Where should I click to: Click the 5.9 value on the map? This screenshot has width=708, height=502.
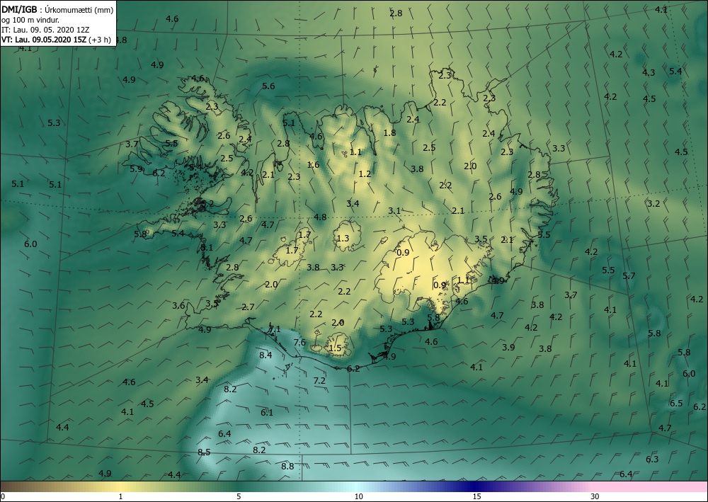(136, 169)
